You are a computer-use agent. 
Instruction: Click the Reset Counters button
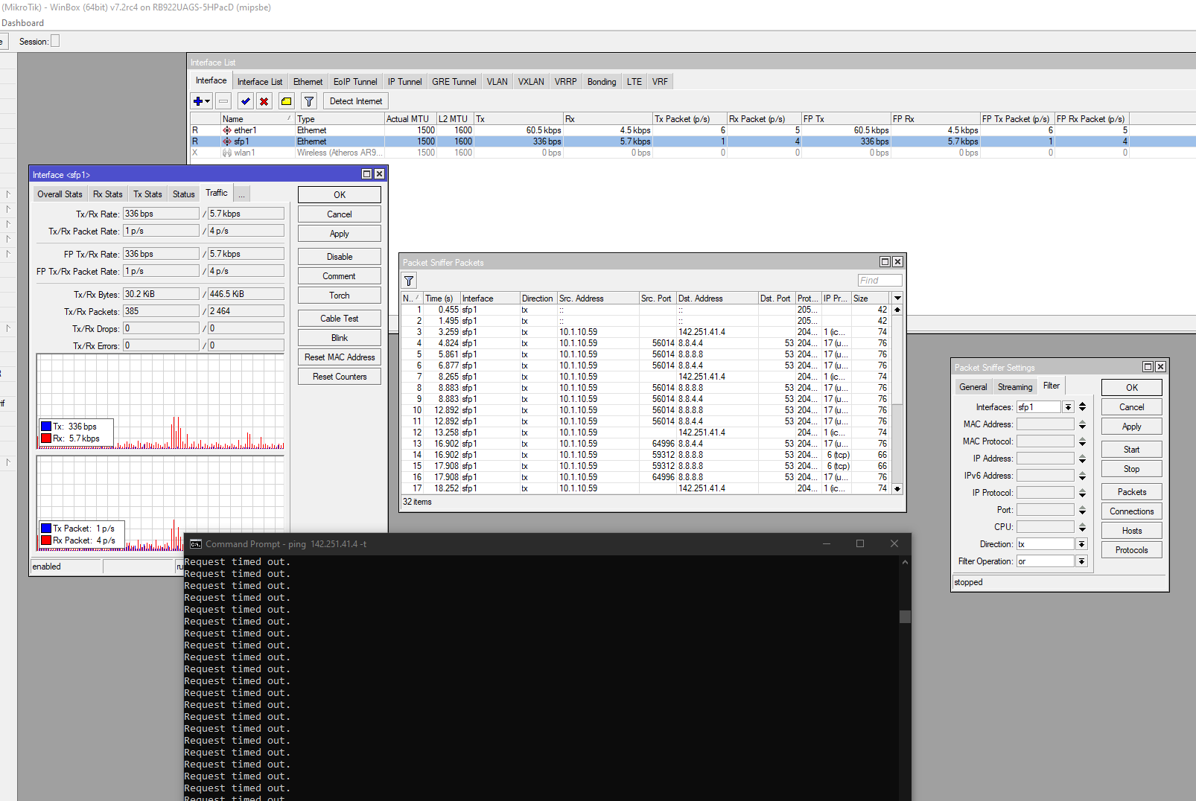pyautogui.click(x=340, y=377)
